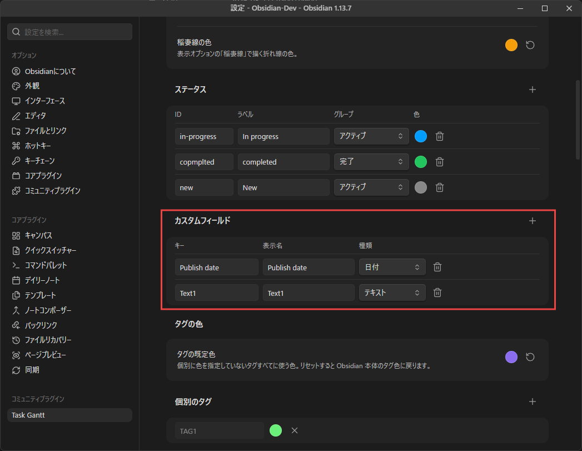Delete the Publish date custom field

437,267
